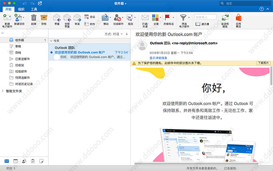
Task: Reverse sort order with the down arrow
Action: coord(127,34)
